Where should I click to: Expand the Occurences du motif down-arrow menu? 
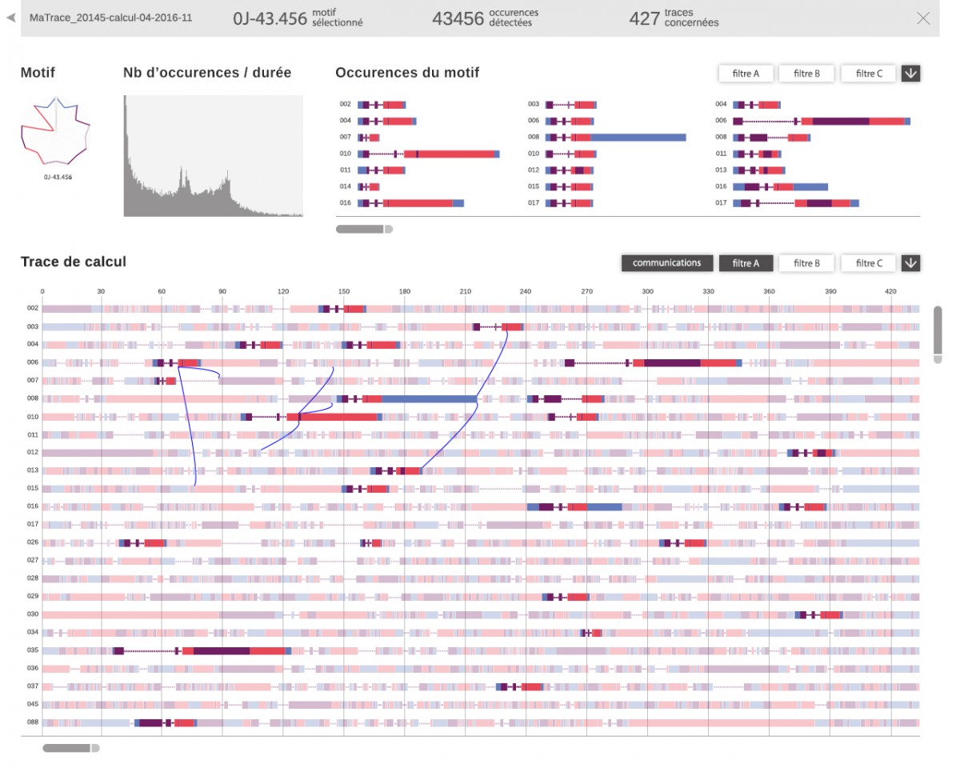point(910,74)
